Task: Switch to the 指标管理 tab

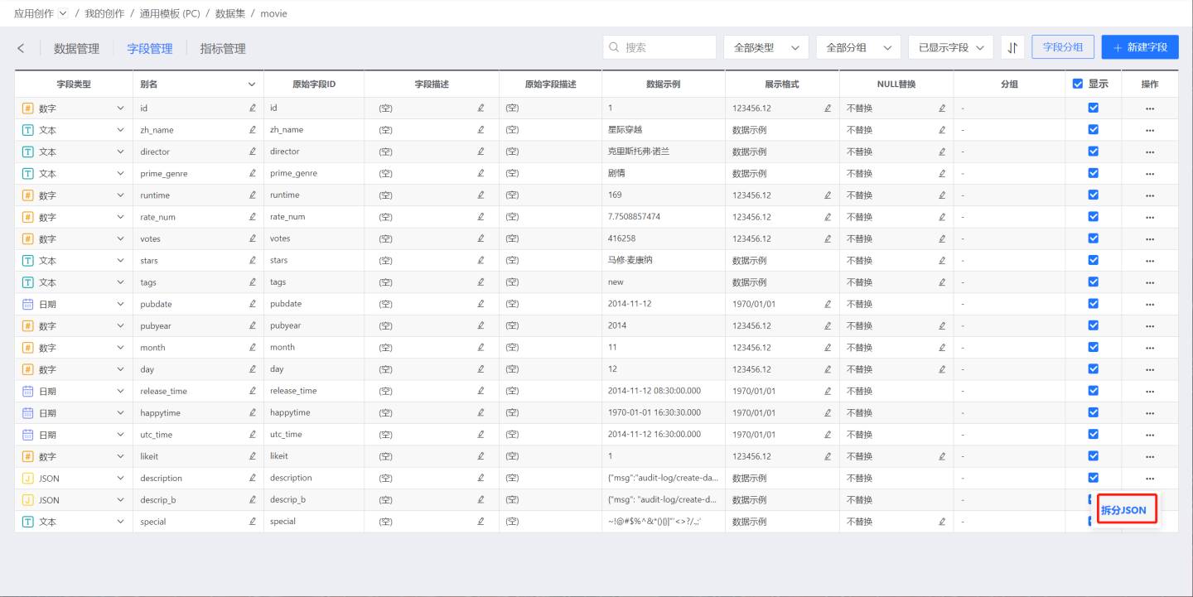Action: coord(223,49)
